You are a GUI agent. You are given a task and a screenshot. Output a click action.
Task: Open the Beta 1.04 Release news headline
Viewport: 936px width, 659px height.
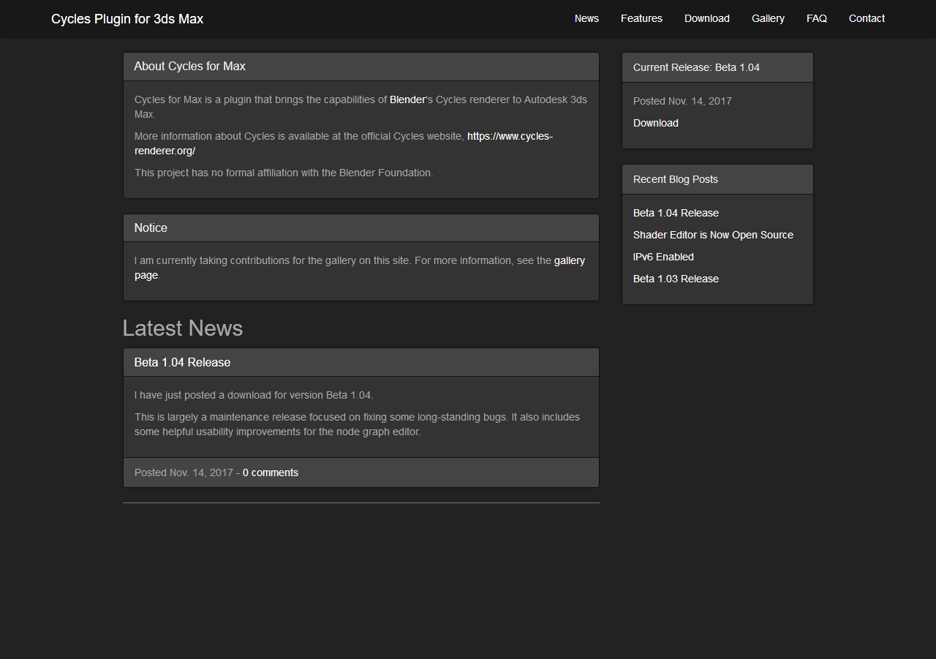pyautogui.click(x=182, y=362)
